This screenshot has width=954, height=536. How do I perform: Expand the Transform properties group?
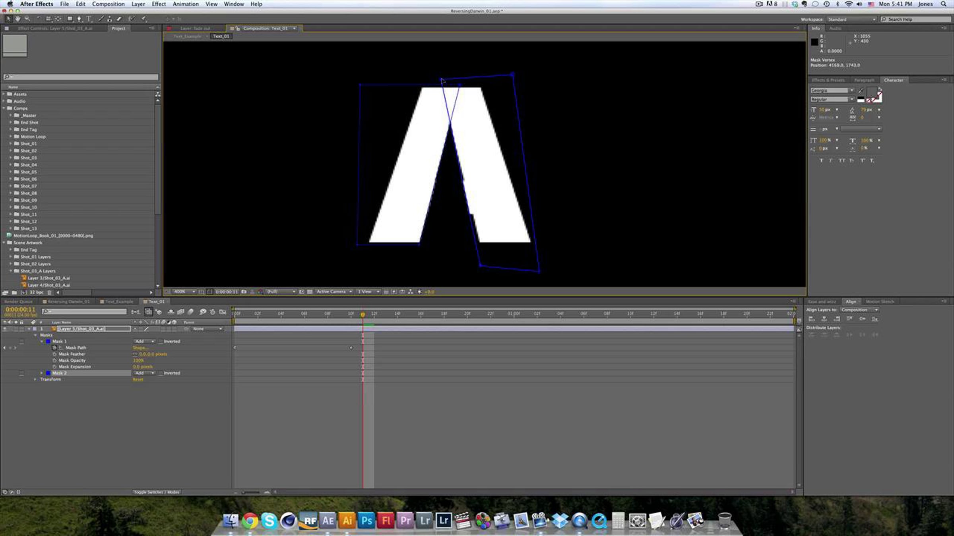(35, 380)
